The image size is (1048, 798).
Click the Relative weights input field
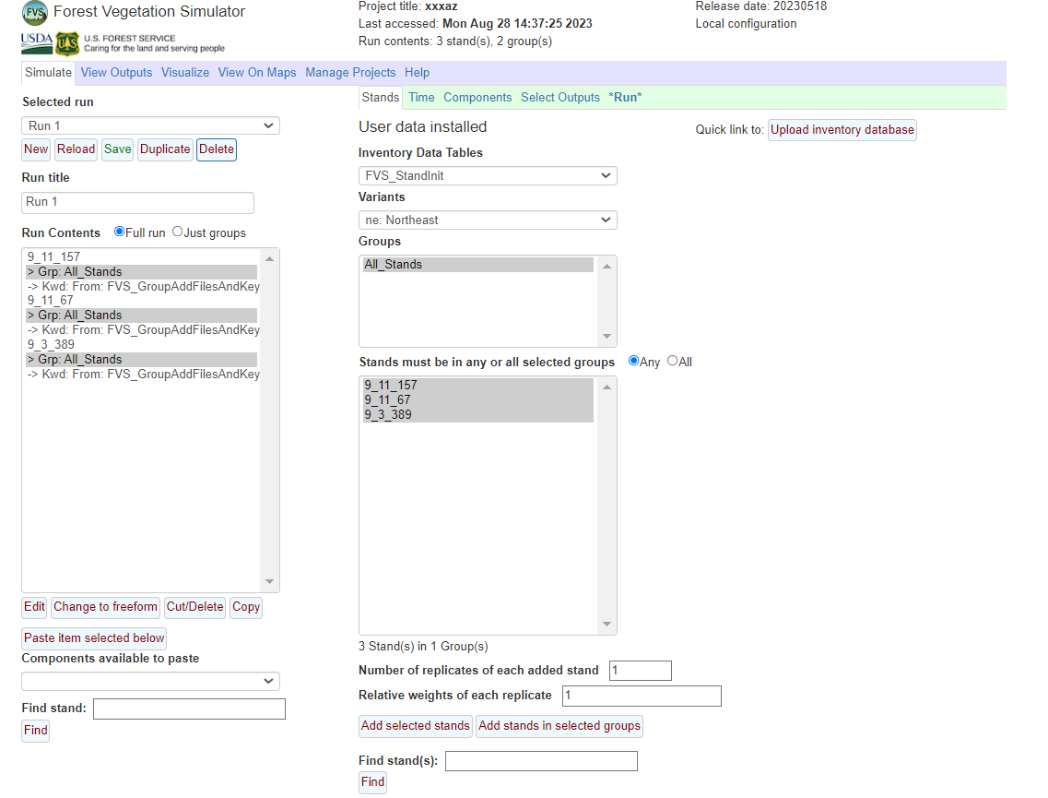(x=642, y=696)
